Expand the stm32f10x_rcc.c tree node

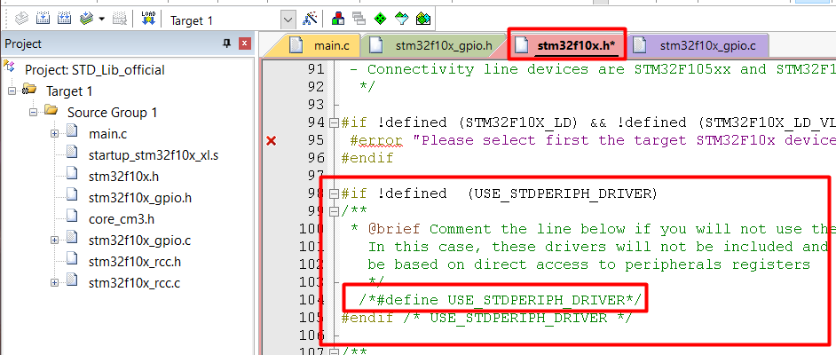[54, 283]
